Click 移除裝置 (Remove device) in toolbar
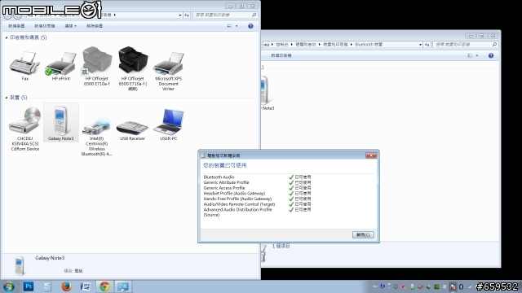 coord(95,26)
